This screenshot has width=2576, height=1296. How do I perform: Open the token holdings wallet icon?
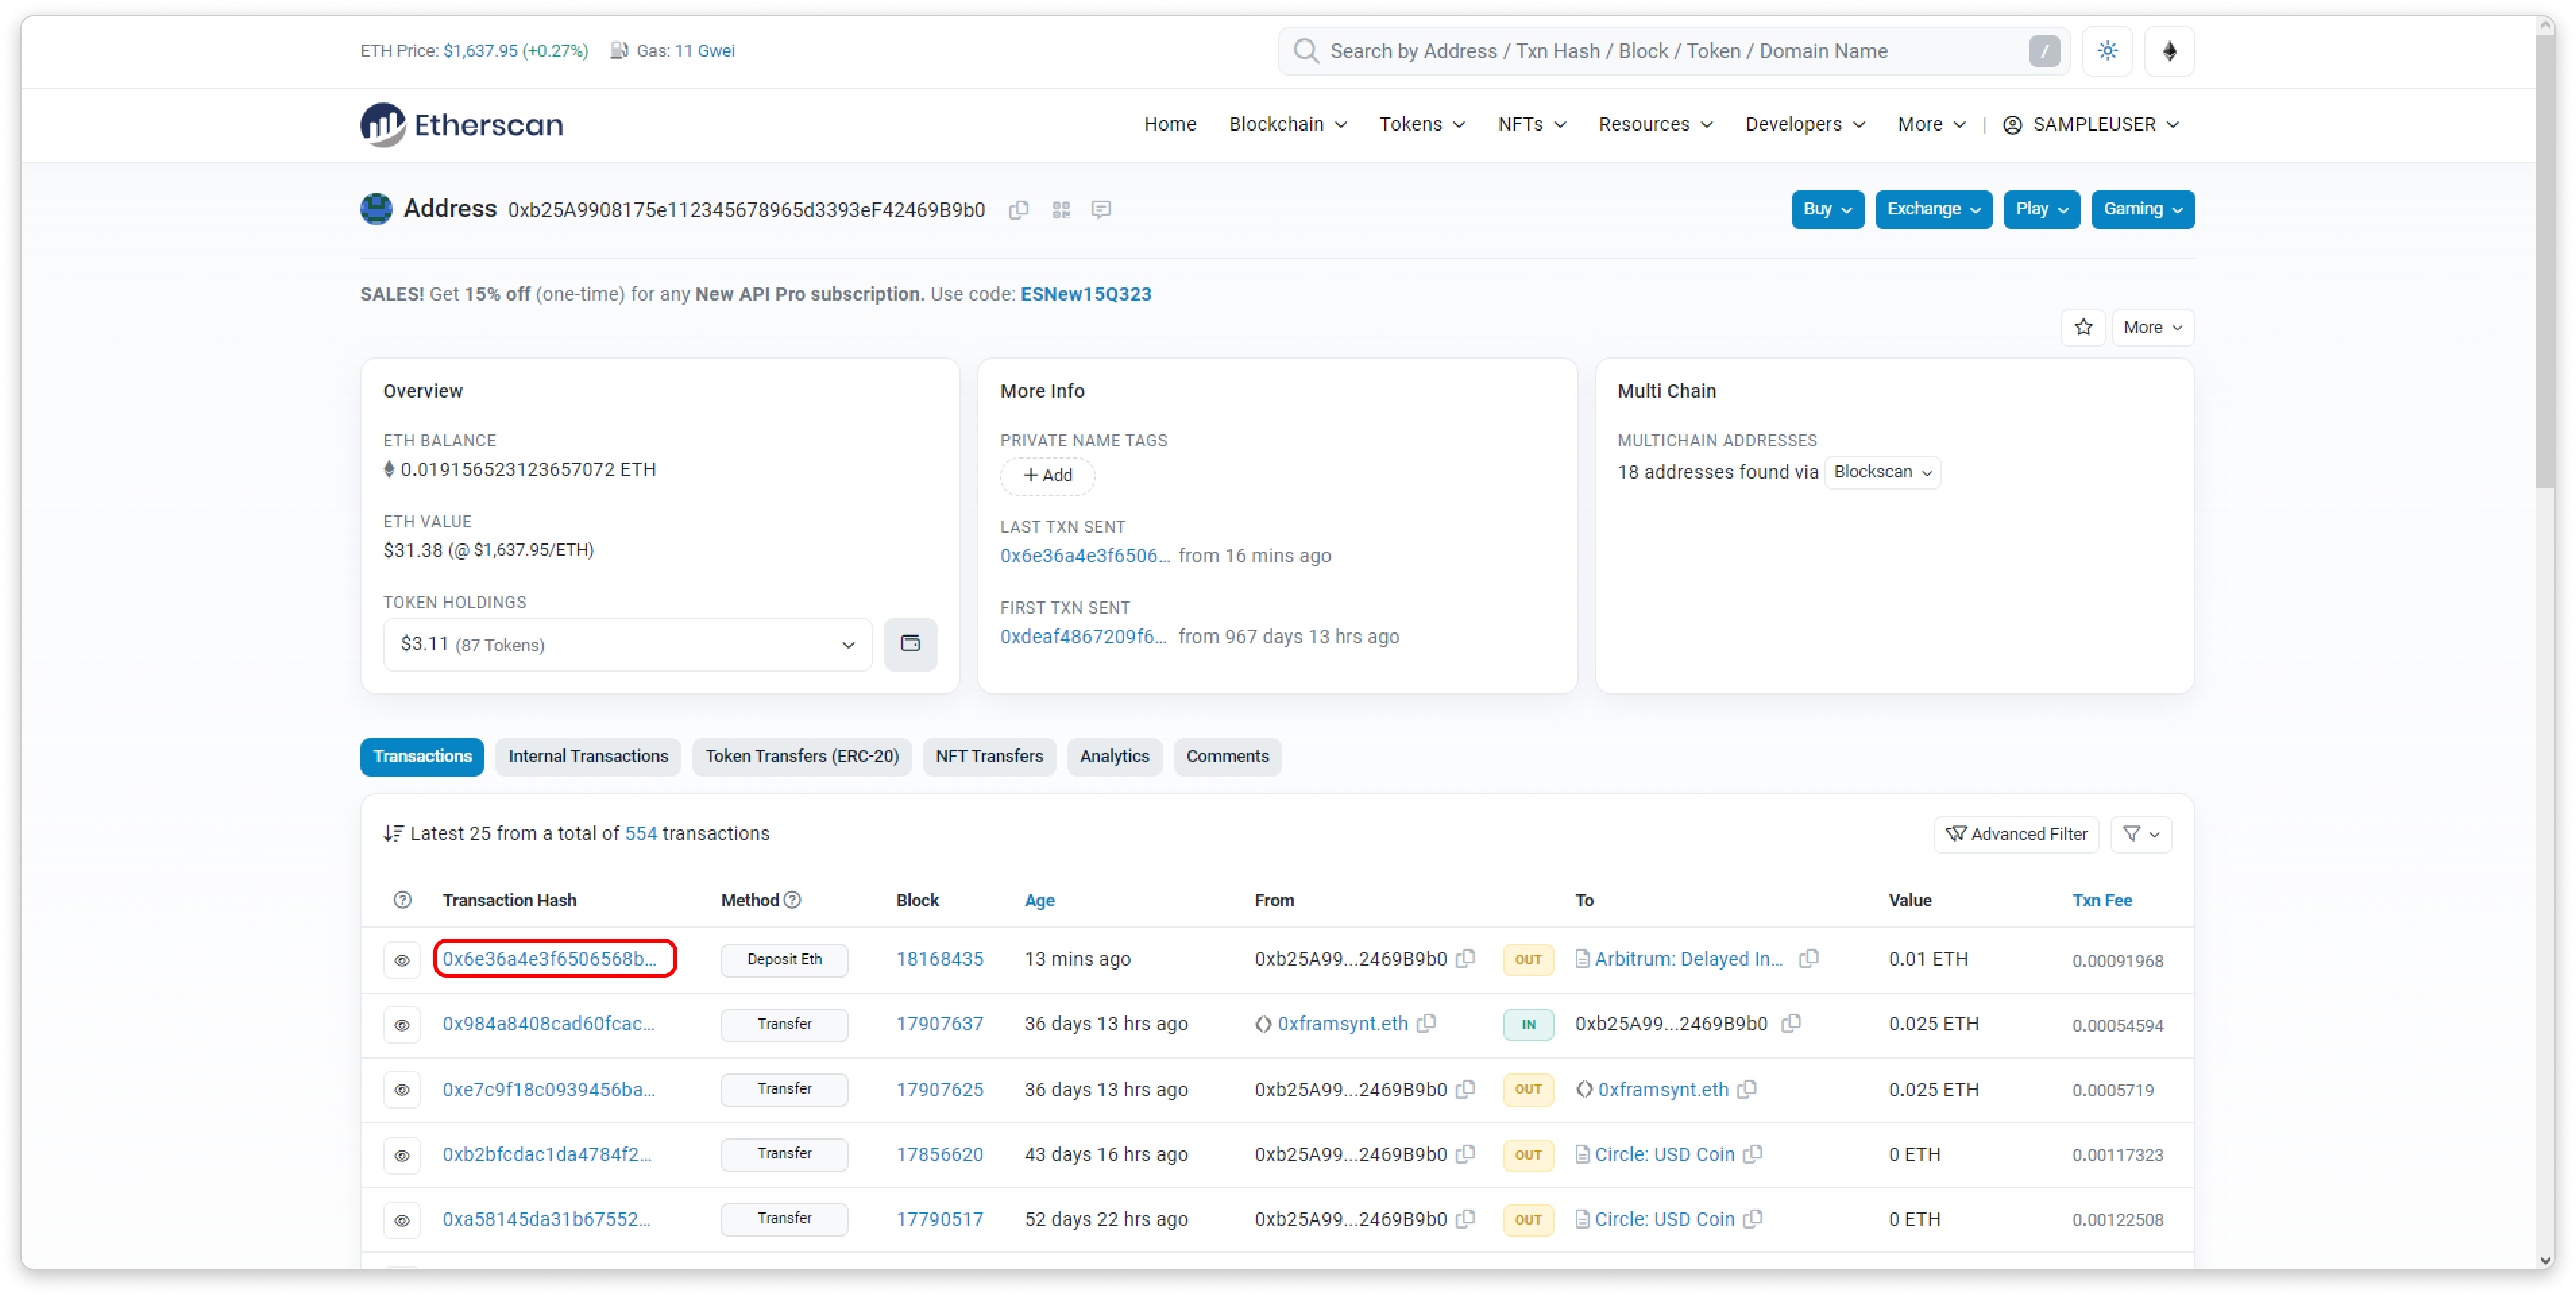pos(910,643)
